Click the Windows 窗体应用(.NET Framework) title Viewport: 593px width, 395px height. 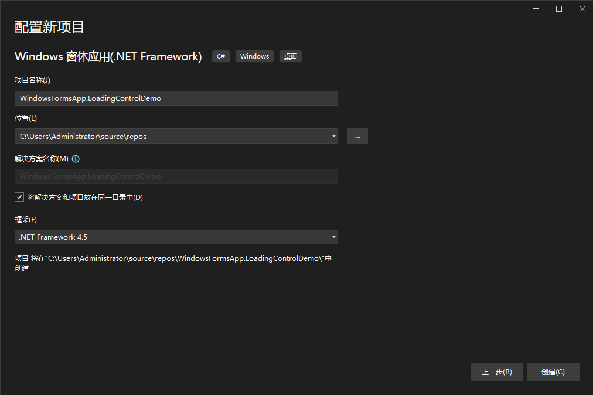[x=108, y=56]
